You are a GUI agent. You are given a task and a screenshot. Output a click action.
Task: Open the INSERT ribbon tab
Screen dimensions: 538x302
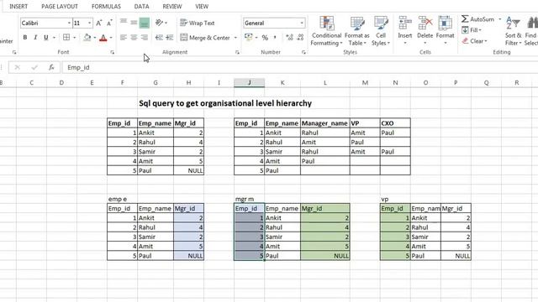pyautogui.click(x=18, y=7)
